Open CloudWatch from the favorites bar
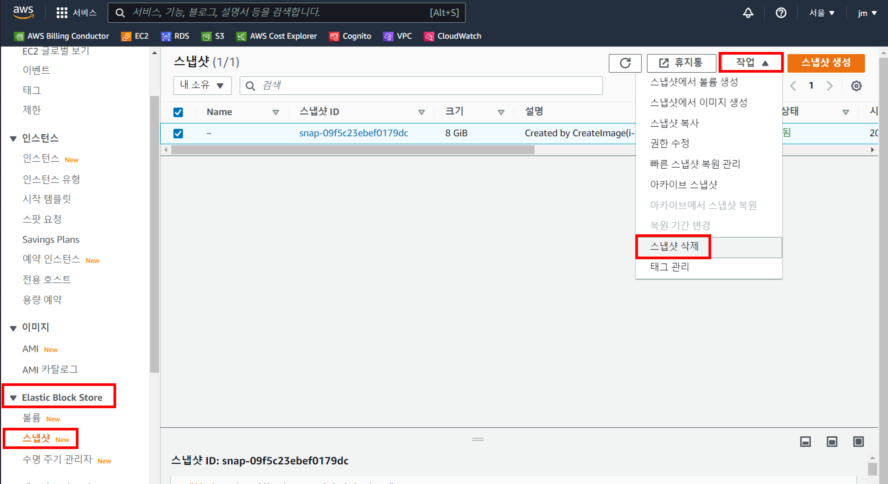The height and width of the screenshot is (484, 888). tap(452, 36)
